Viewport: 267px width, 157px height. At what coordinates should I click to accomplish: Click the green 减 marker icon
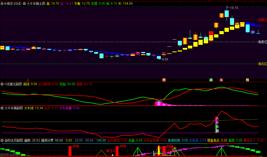tap(211, 80)
